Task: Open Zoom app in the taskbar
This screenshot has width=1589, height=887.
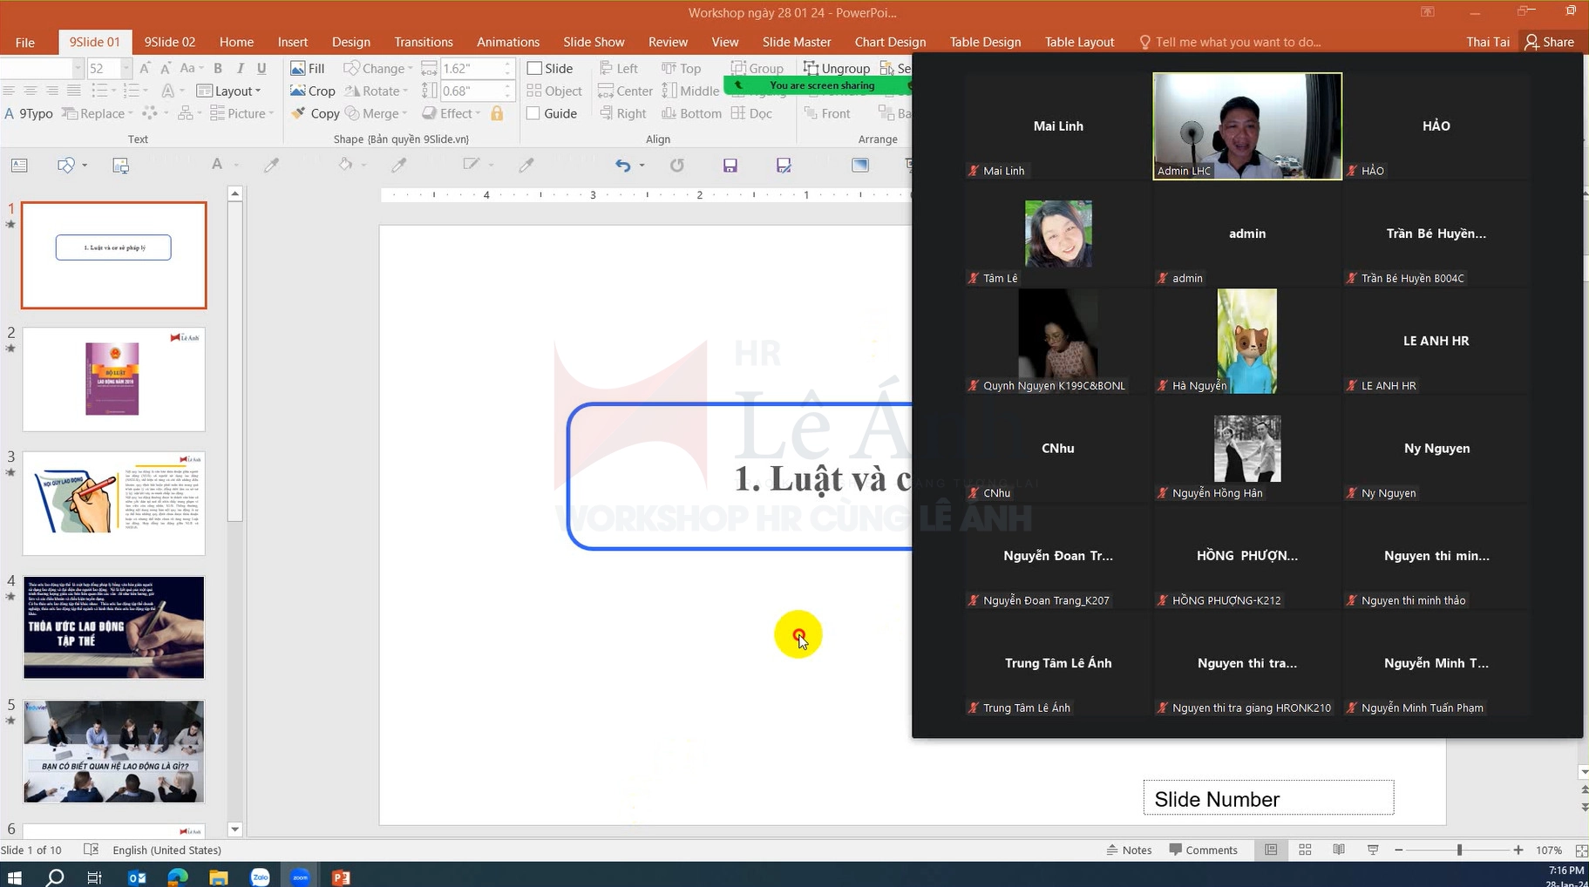Action: (301, 877)
